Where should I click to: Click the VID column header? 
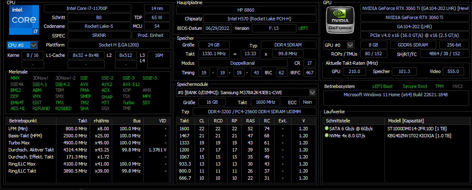pos(157,121)
